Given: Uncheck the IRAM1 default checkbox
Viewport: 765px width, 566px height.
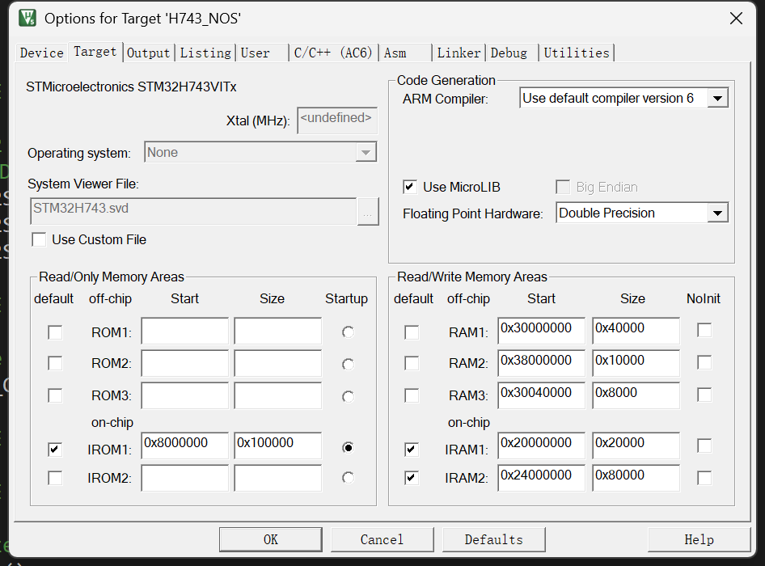Looking at the screenshot, I should 412,449.
